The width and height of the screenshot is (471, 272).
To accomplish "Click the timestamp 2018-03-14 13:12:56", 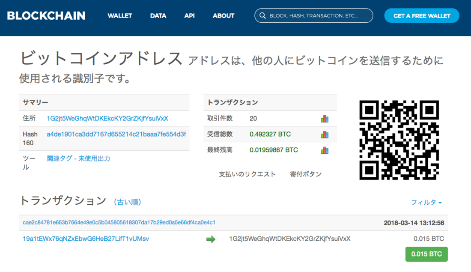I will [414, 223].
